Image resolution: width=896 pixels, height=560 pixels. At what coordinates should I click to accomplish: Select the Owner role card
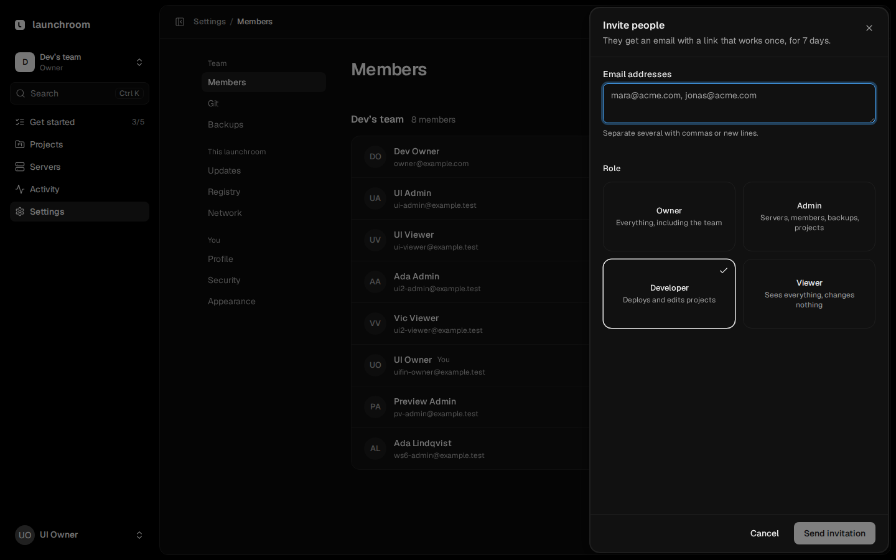point(669,217)
